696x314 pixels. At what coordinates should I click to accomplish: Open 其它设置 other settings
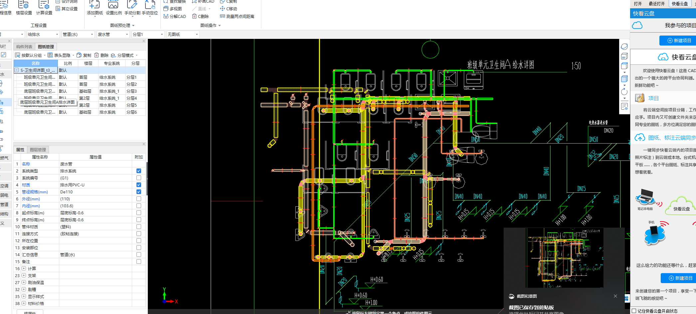[67, 9]
